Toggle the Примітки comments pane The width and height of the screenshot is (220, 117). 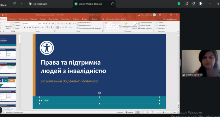[129, 112]
